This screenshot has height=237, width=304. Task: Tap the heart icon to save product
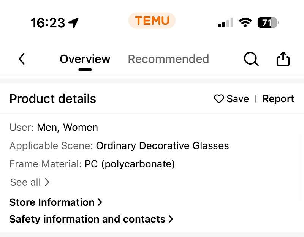pyautogui.click(x=219, y=99)
